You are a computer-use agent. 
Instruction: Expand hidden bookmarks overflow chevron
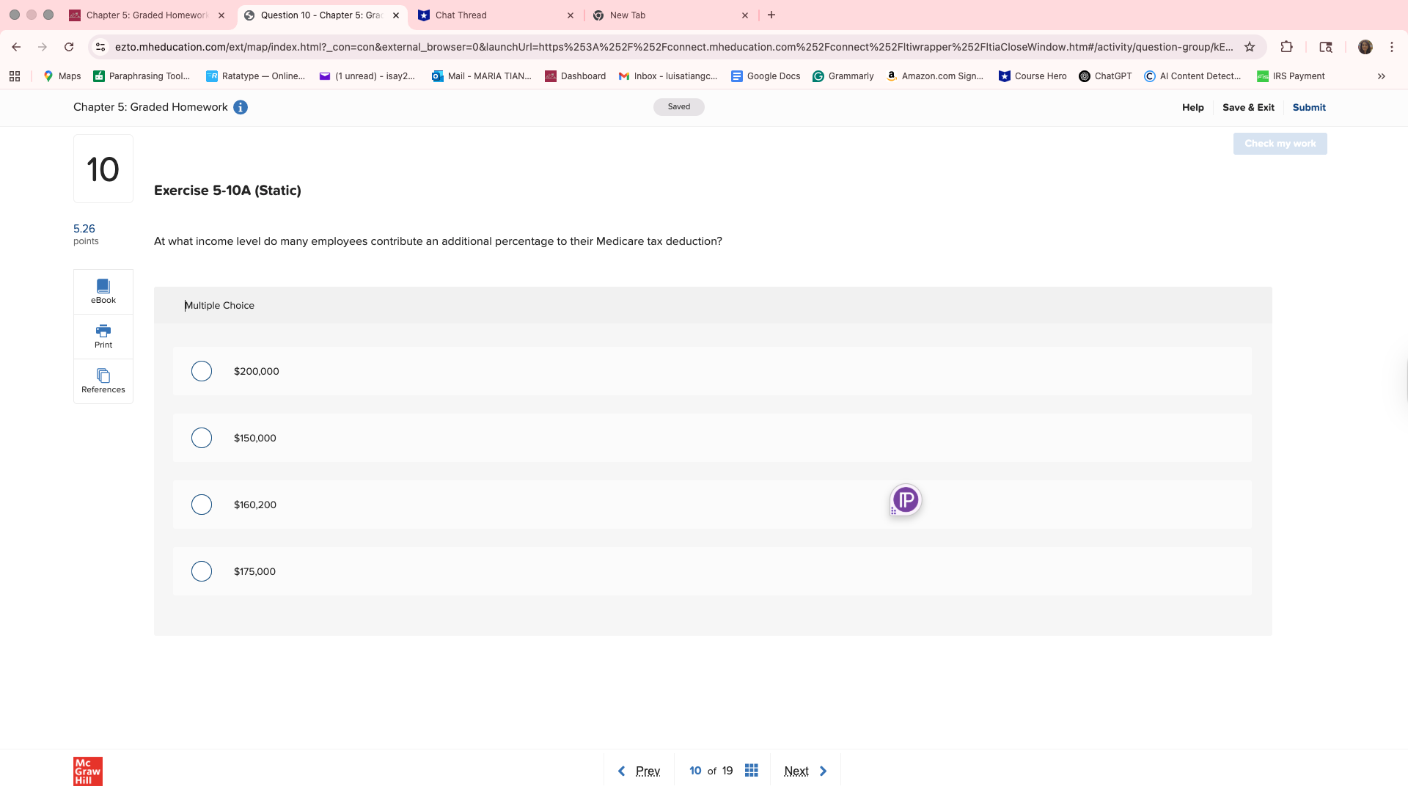point(1381,76)
